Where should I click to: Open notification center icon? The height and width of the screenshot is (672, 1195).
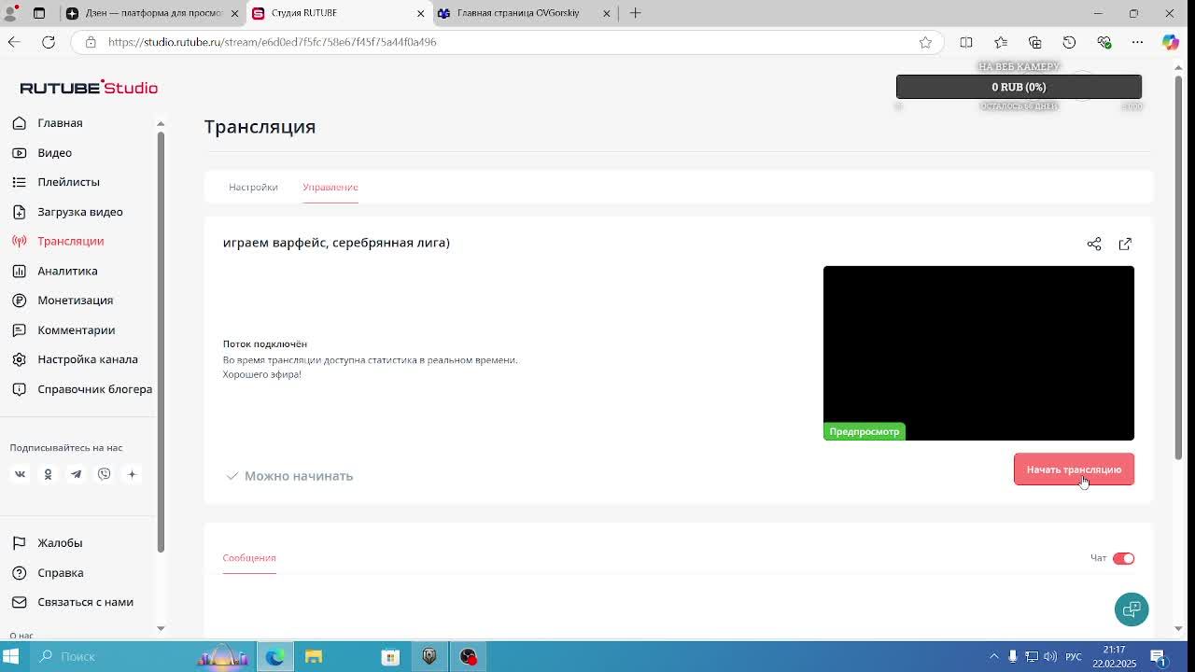click(x=1159, y=656)
